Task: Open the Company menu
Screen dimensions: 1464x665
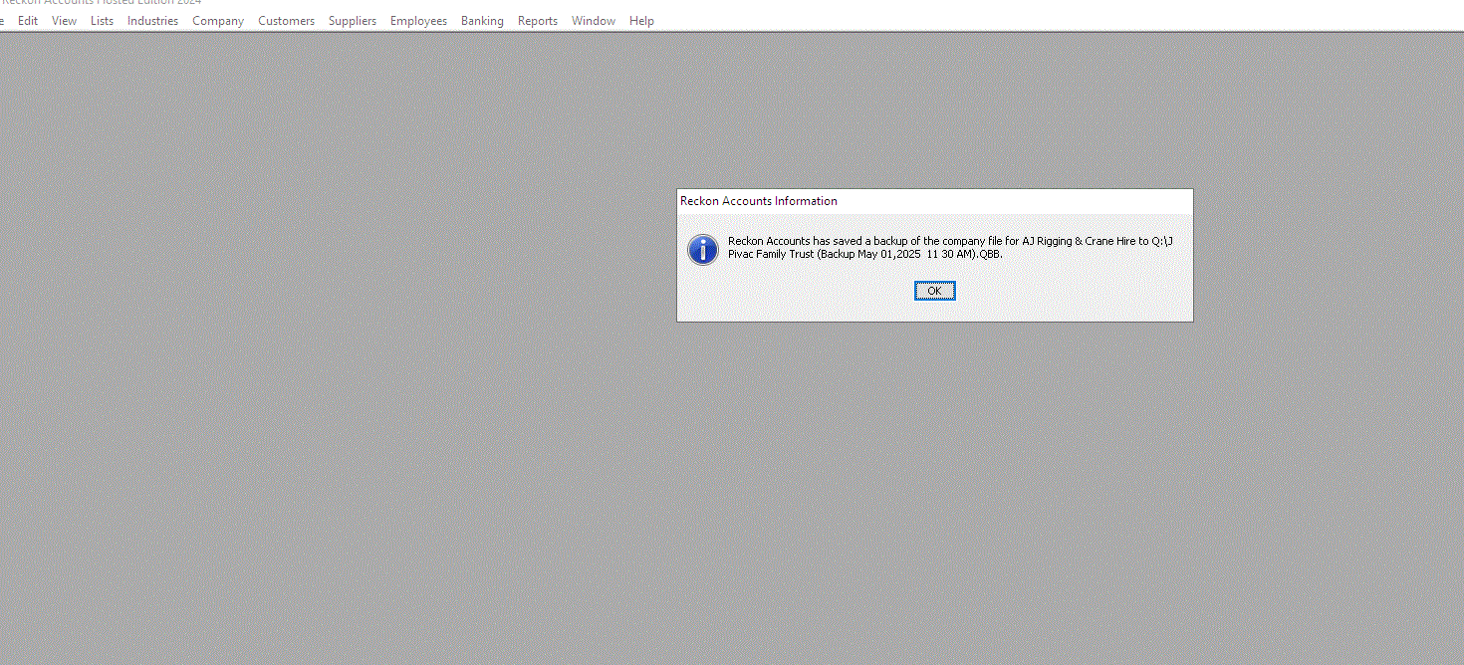Action: (218, 21)
